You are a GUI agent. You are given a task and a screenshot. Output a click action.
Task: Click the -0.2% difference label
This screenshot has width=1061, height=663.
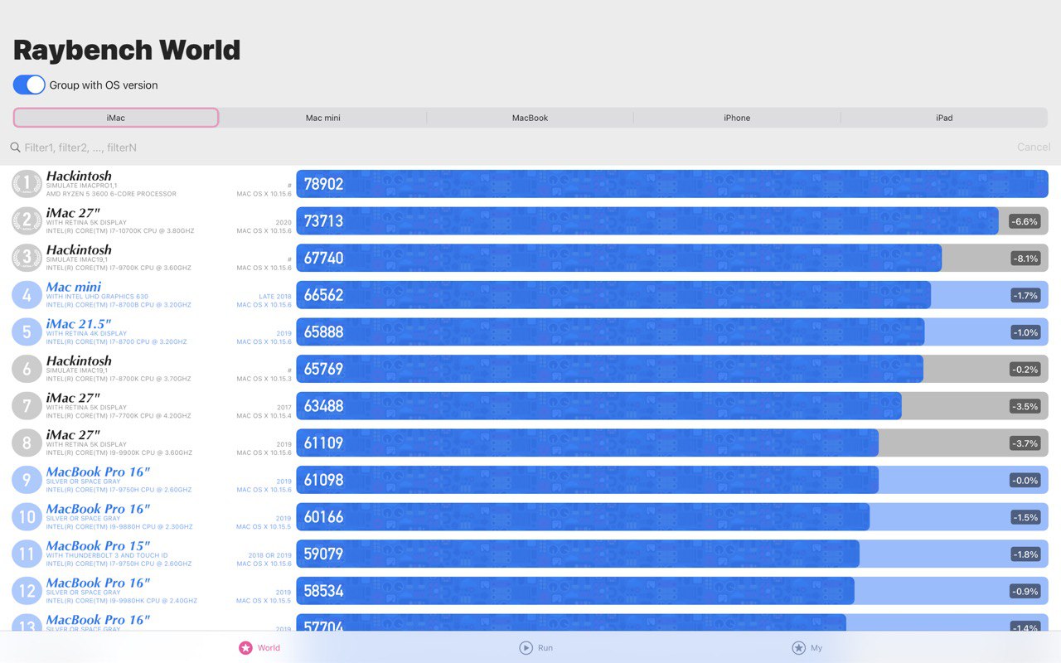click(1025, 370)
